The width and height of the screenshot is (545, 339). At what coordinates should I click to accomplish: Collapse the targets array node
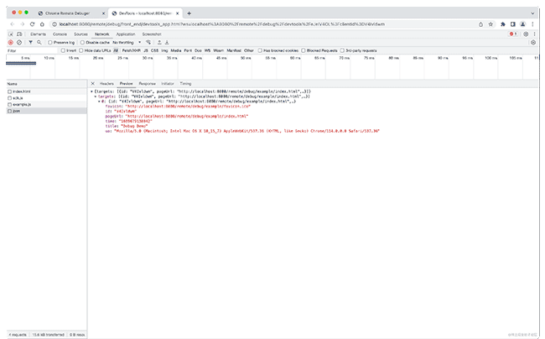96,96
